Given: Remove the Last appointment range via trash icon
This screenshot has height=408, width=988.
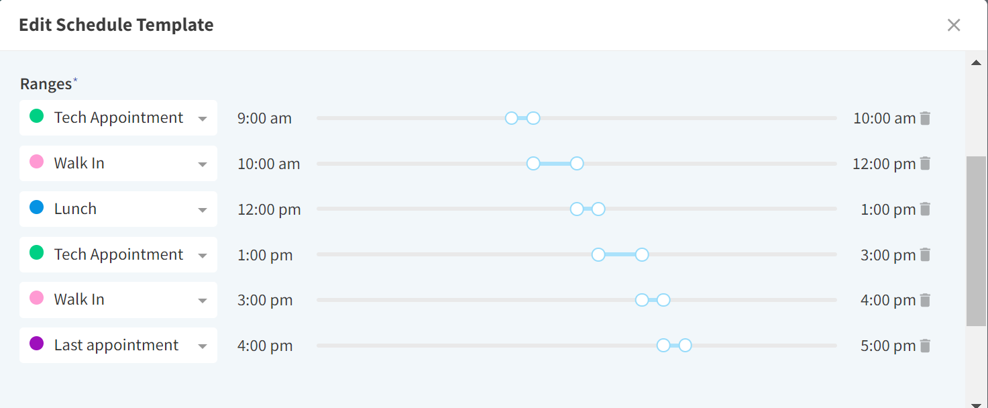Looking at the screenshot, I should [x=925, y=346].
